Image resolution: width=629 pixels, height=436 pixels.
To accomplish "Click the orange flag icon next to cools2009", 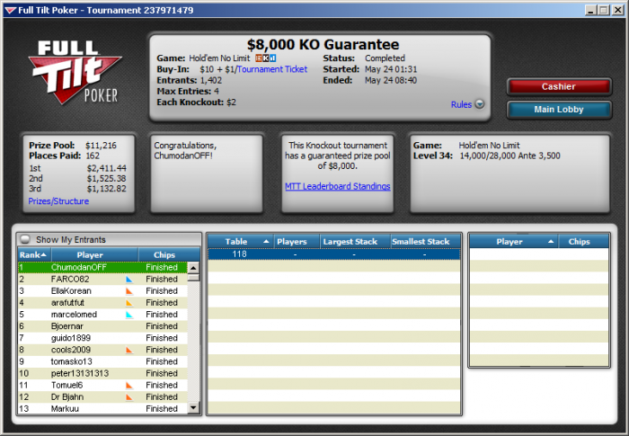I will point(129,350).
